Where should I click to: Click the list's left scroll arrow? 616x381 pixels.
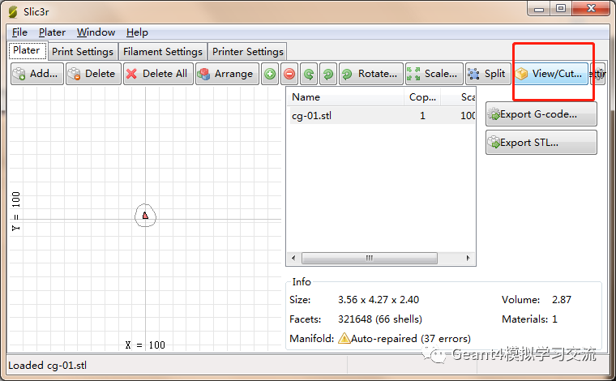pyautogui.click(x=293, y=258)
